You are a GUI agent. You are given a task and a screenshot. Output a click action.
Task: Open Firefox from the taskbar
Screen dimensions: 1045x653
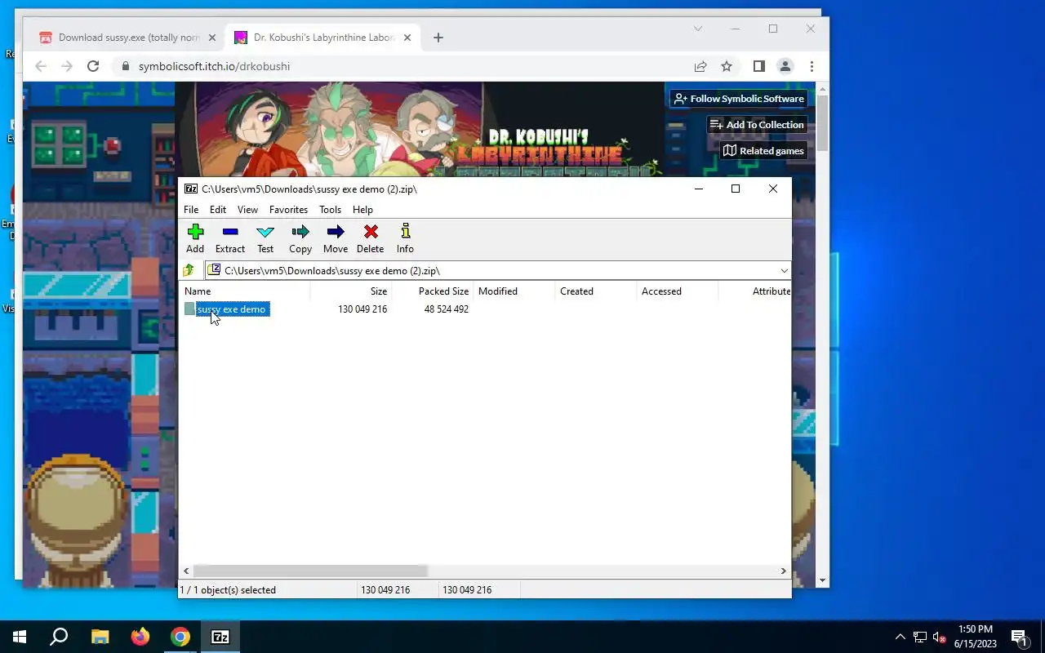(x=140, y=637)
